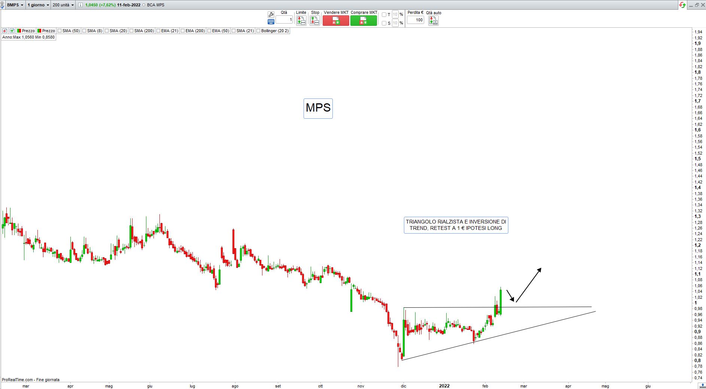Enable the S stop checkbox
706x389 pixels.
[384, 23]
